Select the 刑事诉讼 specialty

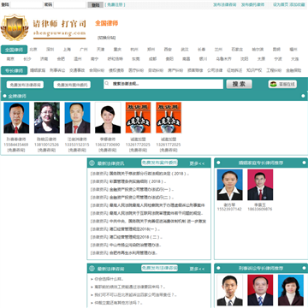pyautogui.click(x=57, y=70)
